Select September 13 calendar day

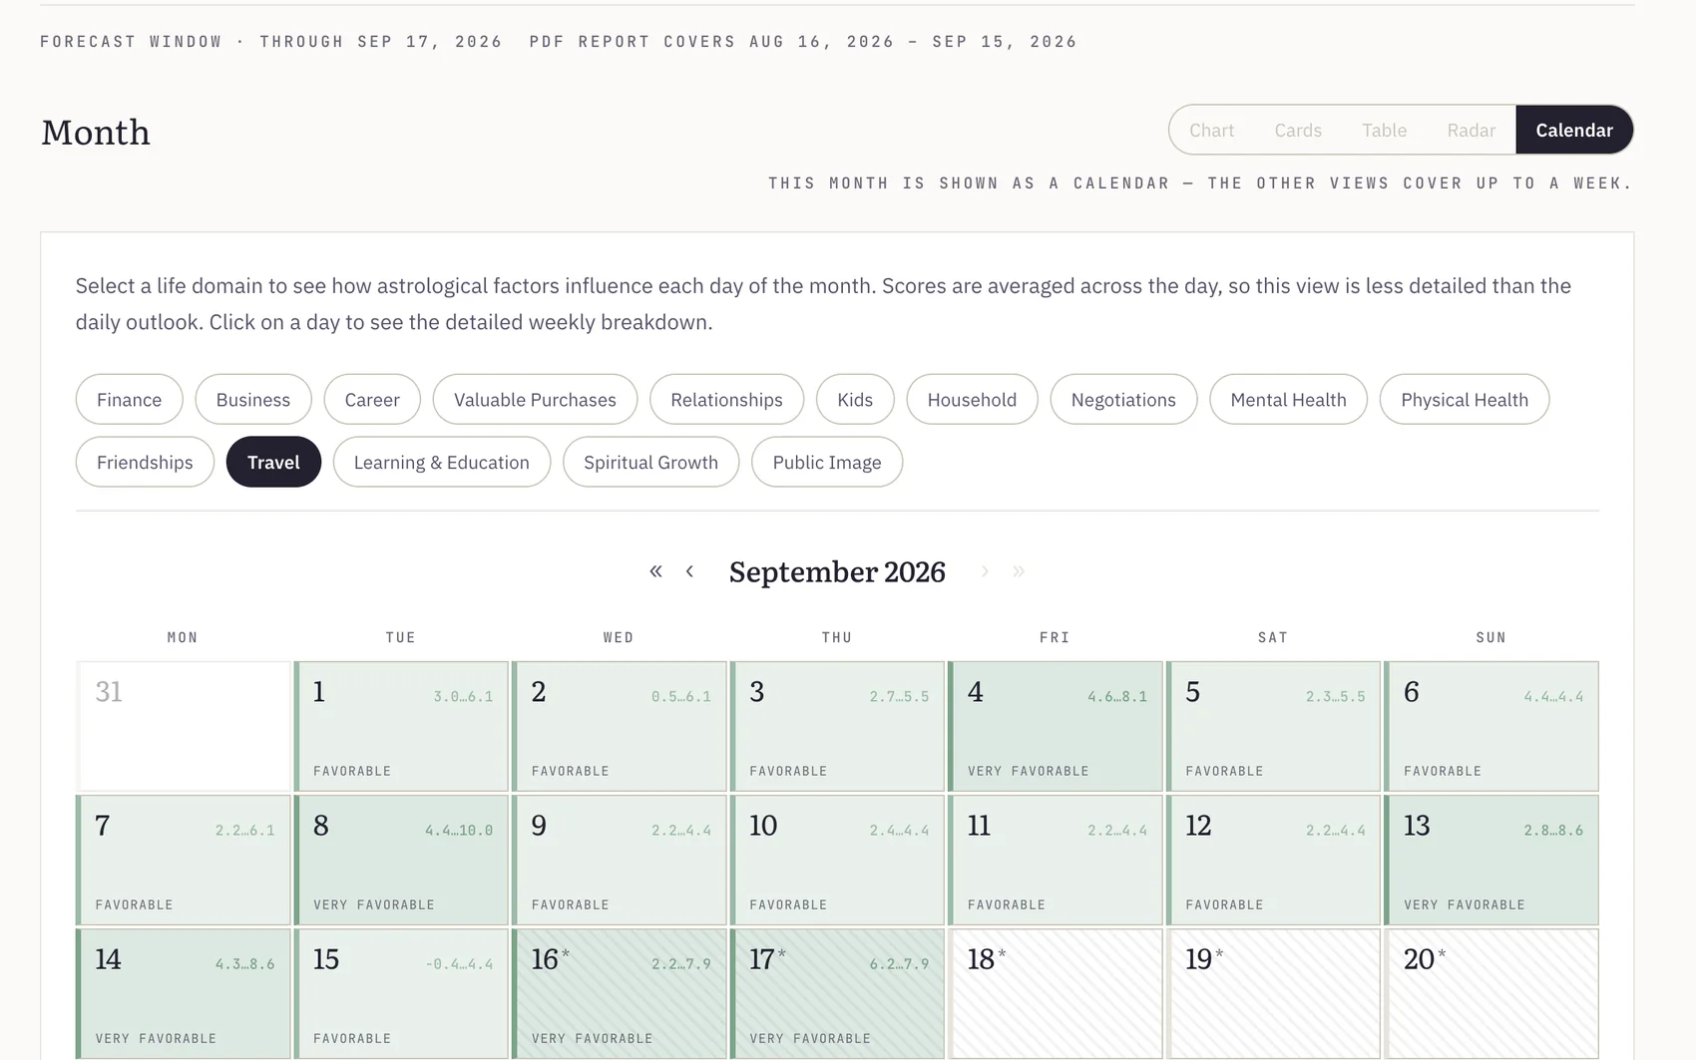pyautogui.click(x=1491, y=860)
